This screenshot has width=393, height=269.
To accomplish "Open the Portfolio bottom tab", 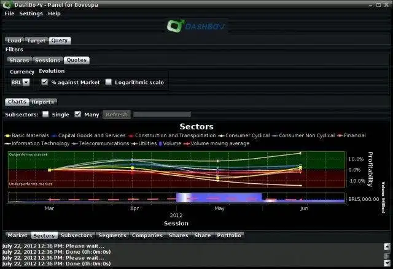I will 229,235.
